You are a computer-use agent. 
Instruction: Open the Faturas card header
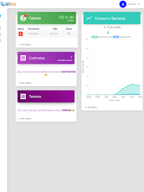point(46,18)
